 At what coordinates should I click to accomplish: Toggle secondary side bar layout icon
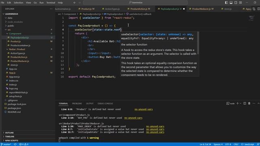tap(236, 2)
